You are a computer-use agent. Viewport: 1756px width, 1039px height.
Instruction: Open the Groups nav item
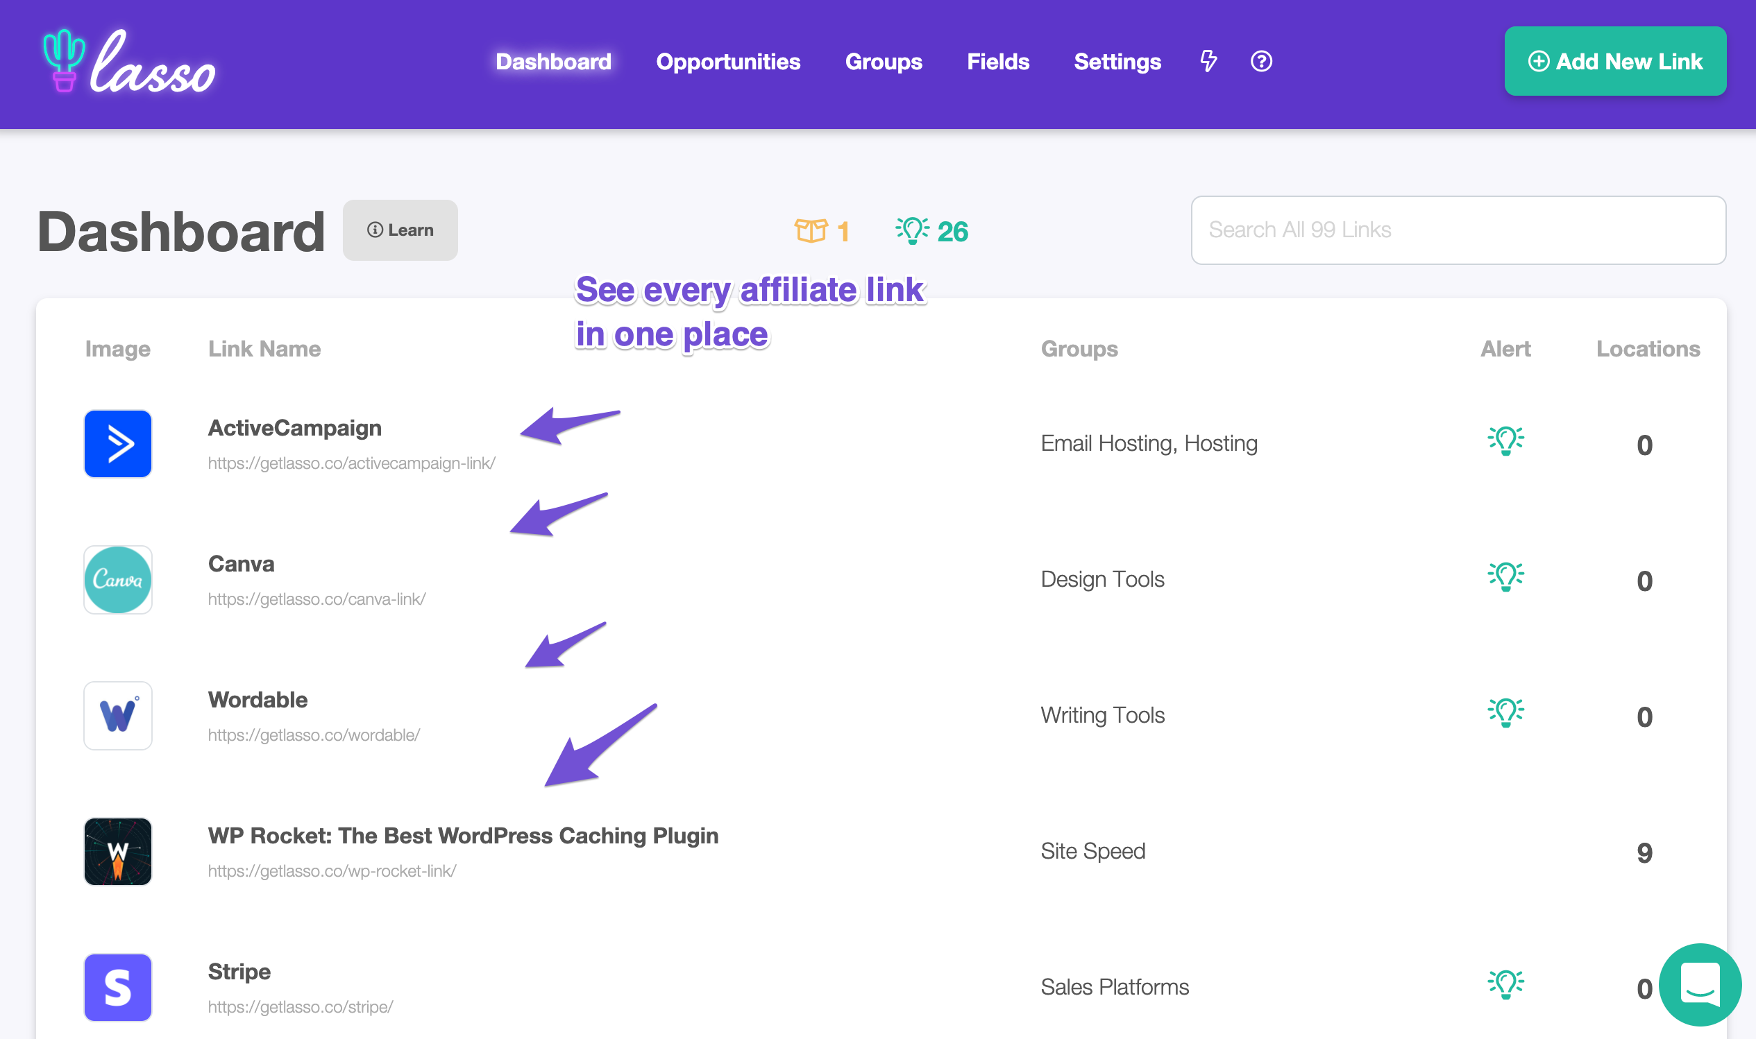[884, 62]
